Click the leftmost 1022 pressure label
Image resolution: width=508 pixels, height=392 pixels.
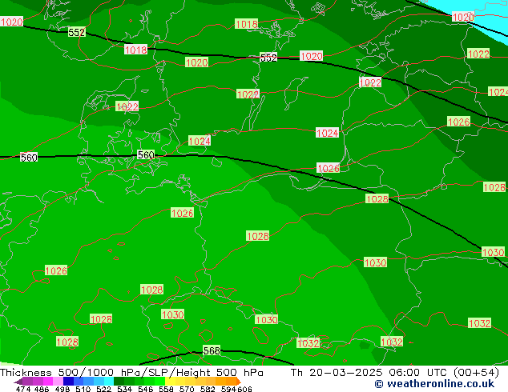click(x=127, y=106)
